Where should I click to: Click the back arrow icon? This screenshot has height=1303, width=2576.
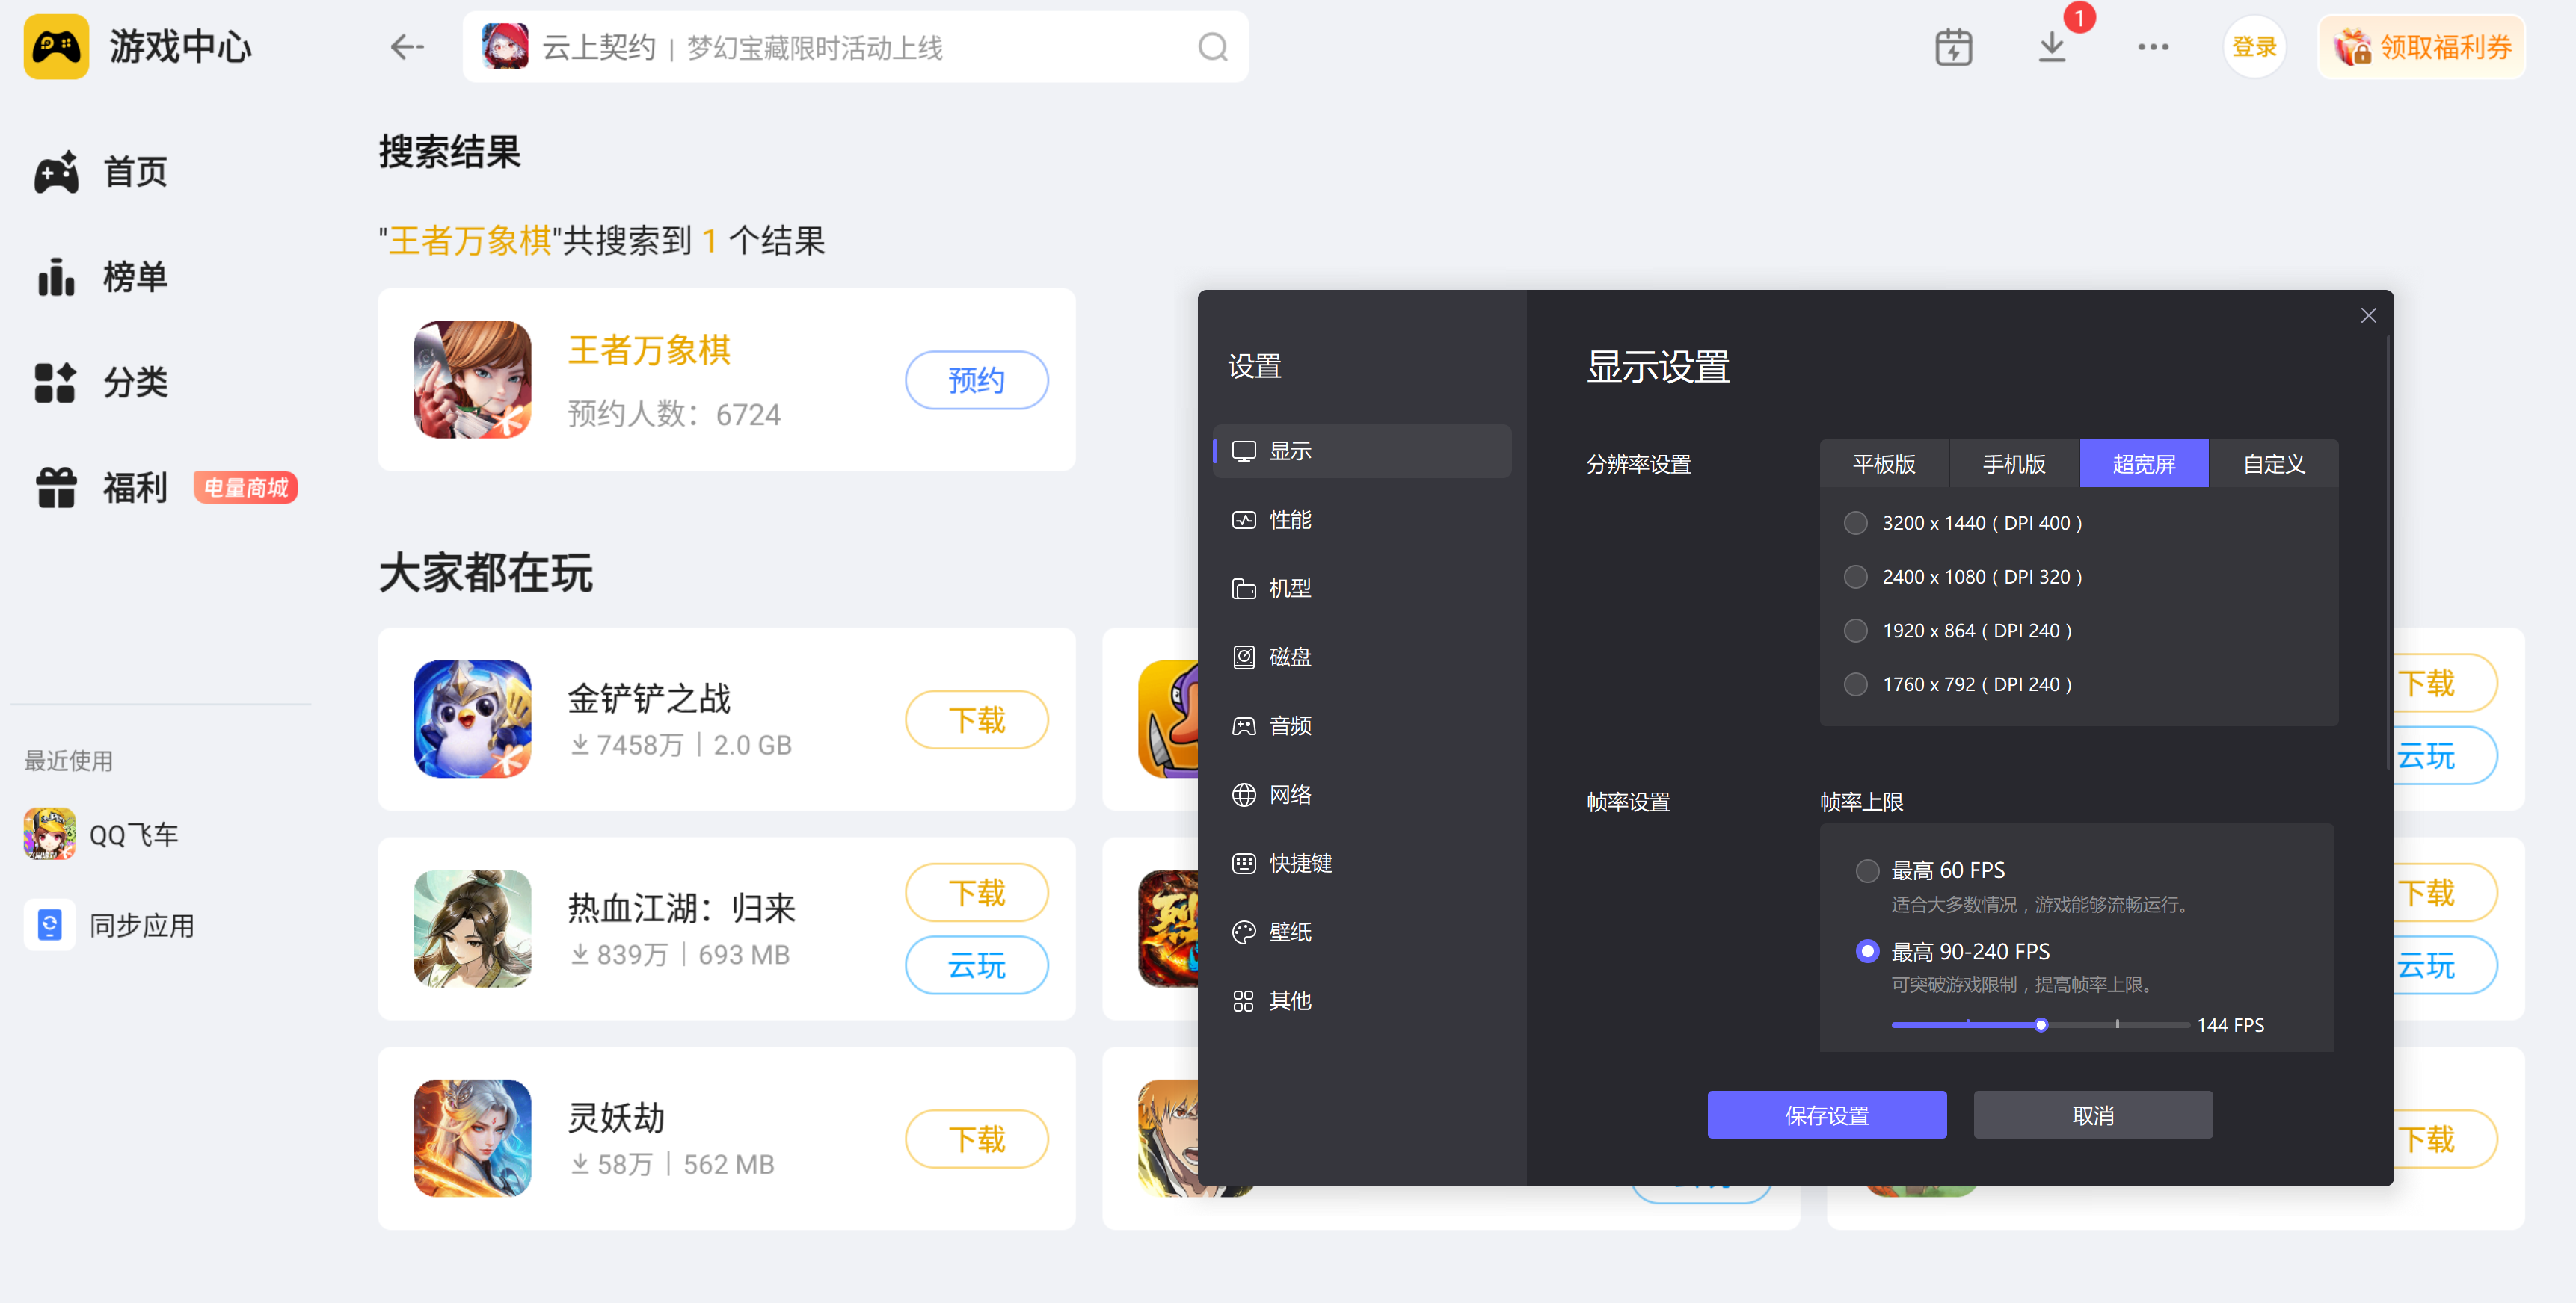tap(407, 47)
